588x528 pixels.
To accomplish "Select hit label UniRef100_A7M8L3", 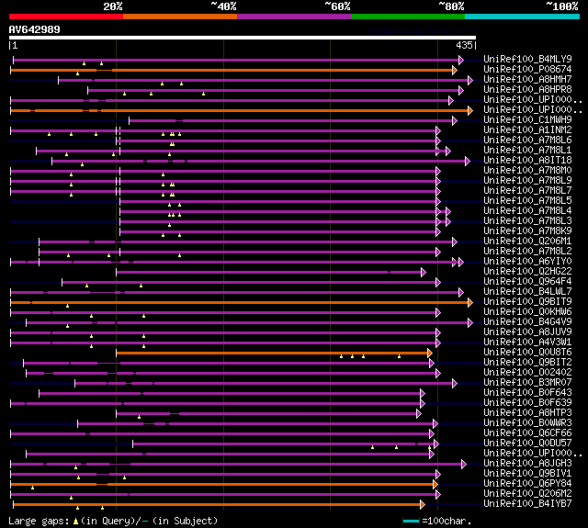I will point(527,221).
